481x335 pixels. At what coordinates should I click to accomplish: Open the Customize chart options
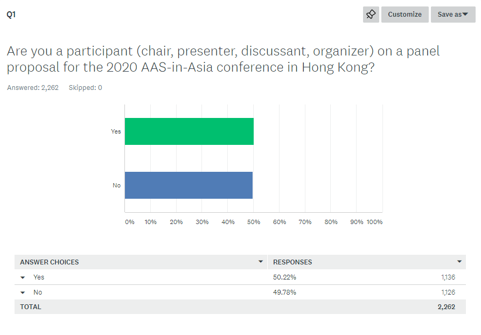pyautogui.click(x=405, y=15)
